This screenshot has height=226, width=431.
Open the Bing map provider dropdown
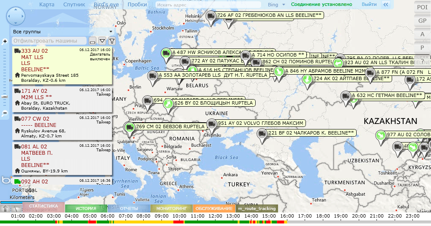[276, 4]
